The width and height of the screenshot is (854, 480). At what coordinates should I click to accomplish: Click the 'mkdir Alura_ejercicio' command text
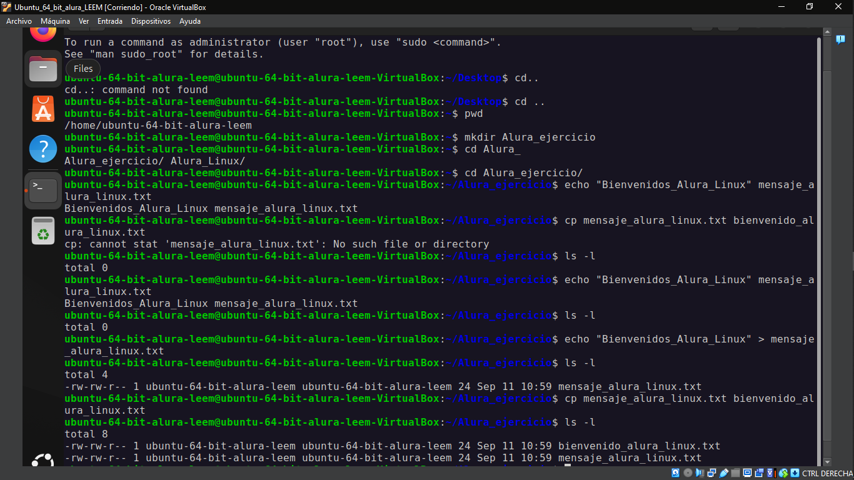pos(530,137)
